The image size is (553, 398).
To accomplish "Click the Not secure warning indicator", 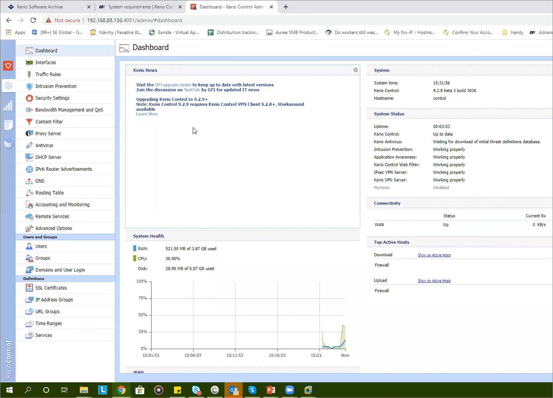I will tap(63, 20).
